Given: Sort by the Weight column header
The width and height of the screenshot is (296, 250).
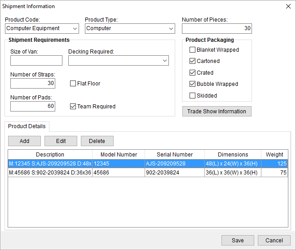Looking at the screenshot, I should tap(274, 154).
